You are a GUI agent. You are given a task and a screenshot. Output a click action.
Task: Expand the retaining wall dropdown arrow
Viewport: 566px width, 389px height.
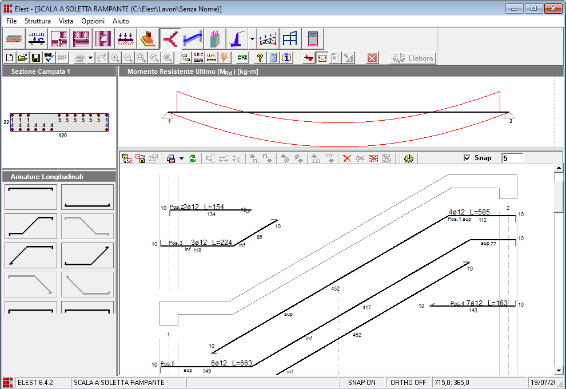coord(253,39)
